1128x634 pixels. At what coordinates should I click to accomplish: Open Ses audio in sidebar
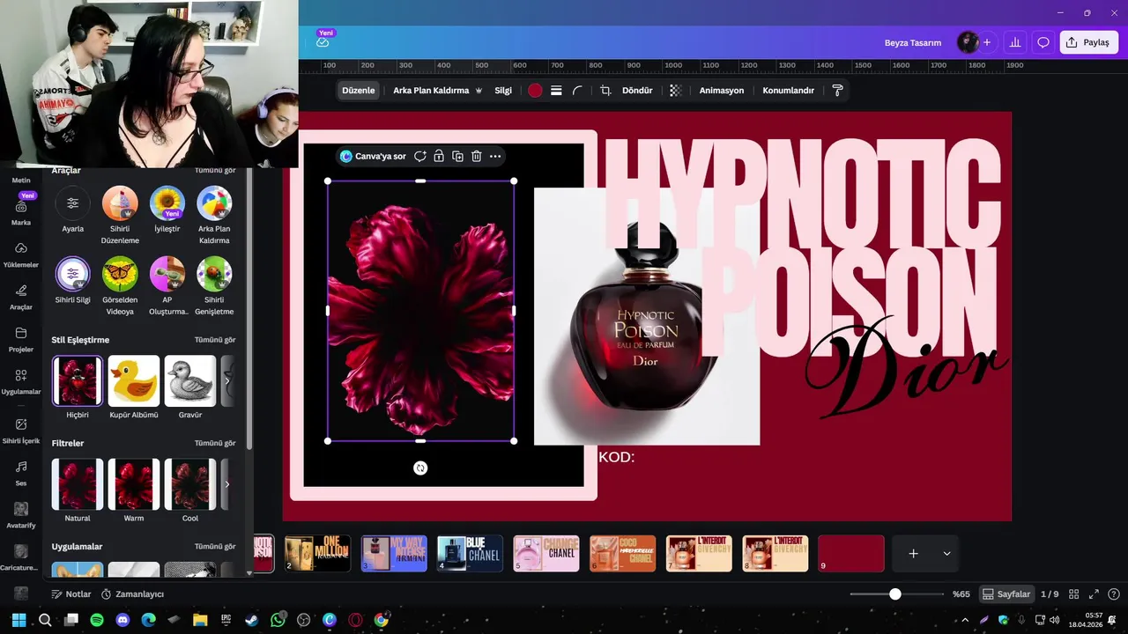click(21, 473)
